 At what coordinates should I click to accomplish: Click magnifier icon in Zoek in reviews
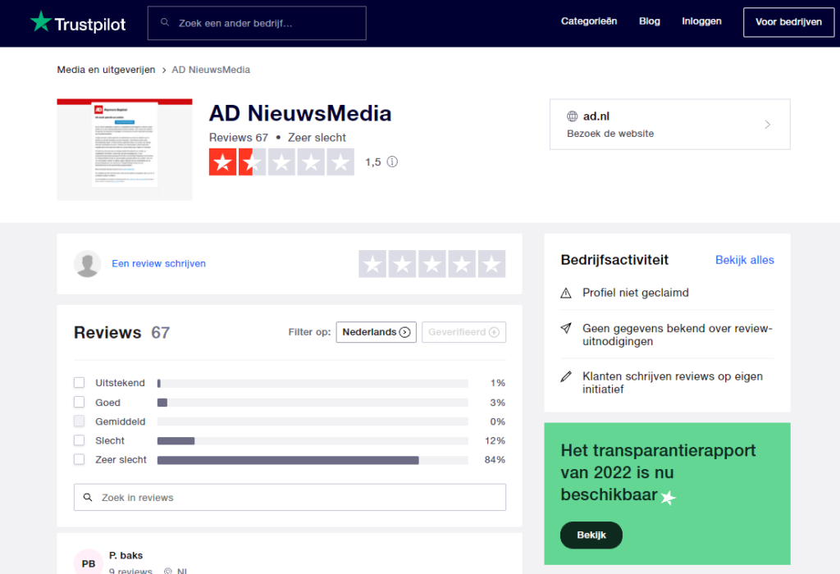click(88, 498)
